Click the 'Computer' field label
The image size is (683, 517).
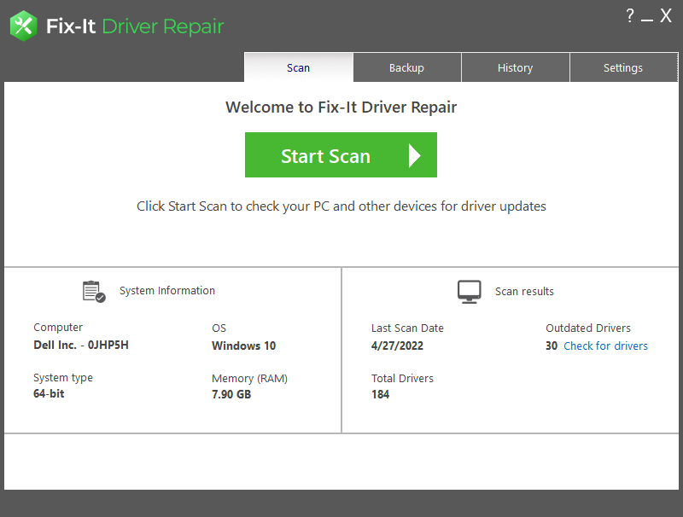click(58, 328)
